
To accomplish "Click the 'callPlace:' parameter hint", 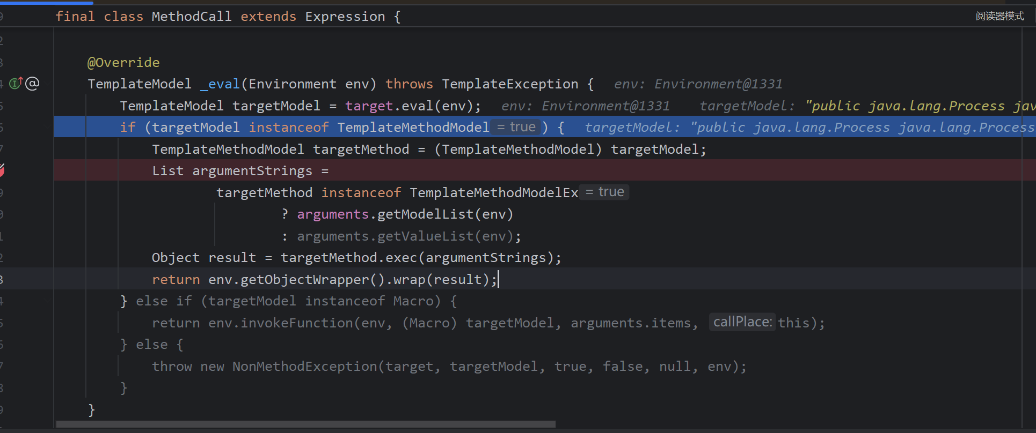I will tap(742, 322).
